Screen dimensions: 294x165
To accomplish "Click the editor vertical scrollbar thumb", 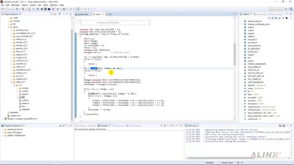I will coord(234,54).
